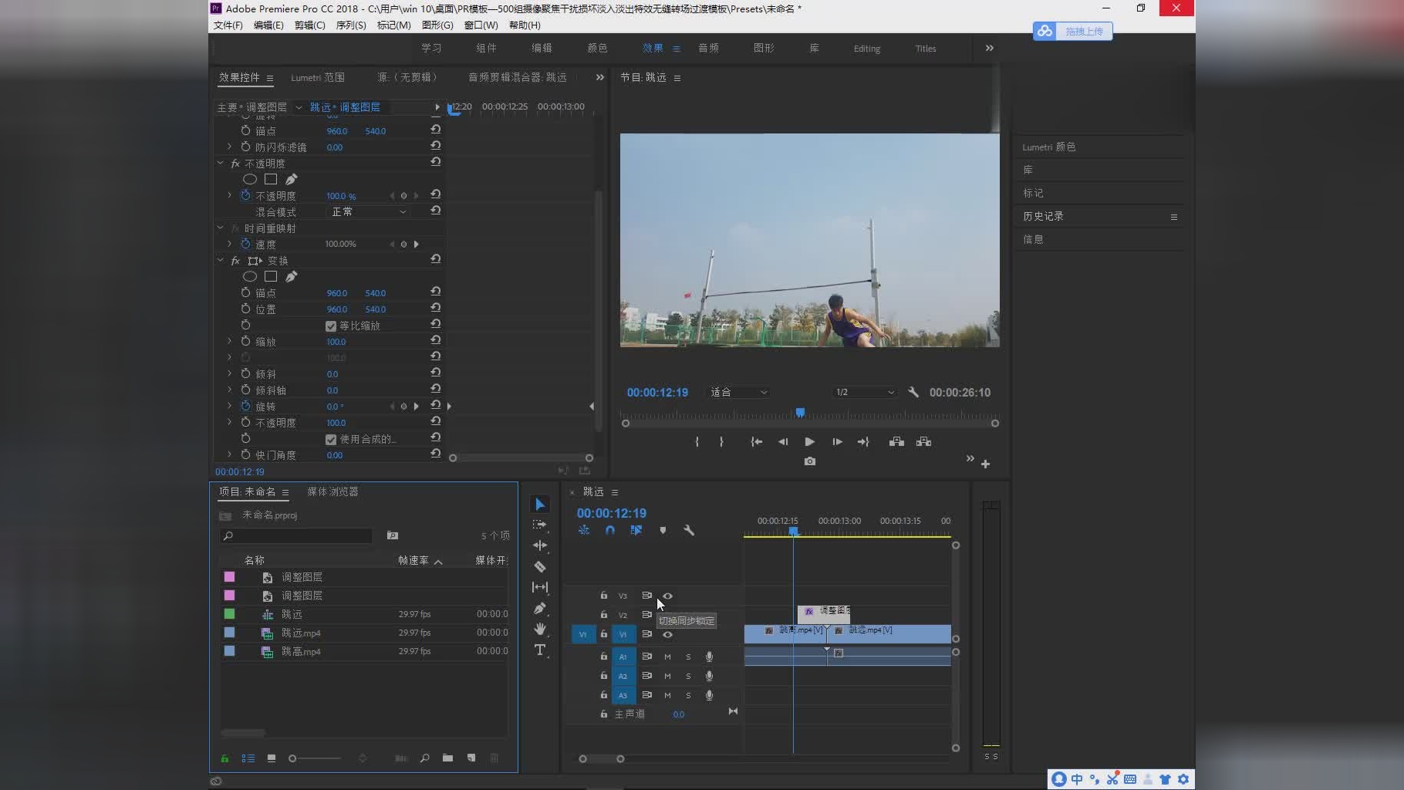Add marker in the timeline header
Image resolution: width=1404 pixels, height=790 pixels.
pos(663,530)
